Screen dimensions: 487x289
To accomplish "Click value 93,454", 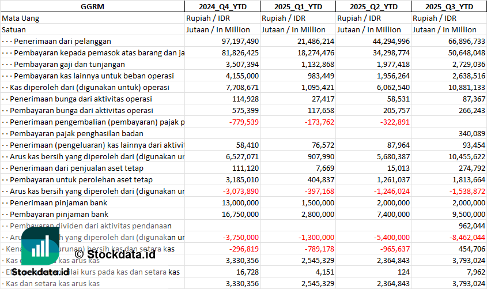I will pyautogui.click(x=474, y=145).
